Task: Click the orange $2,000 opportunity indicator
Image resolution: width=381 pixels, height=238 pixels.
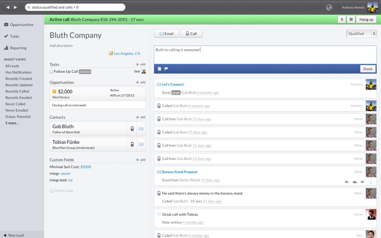Action: (x=54, y=91)
